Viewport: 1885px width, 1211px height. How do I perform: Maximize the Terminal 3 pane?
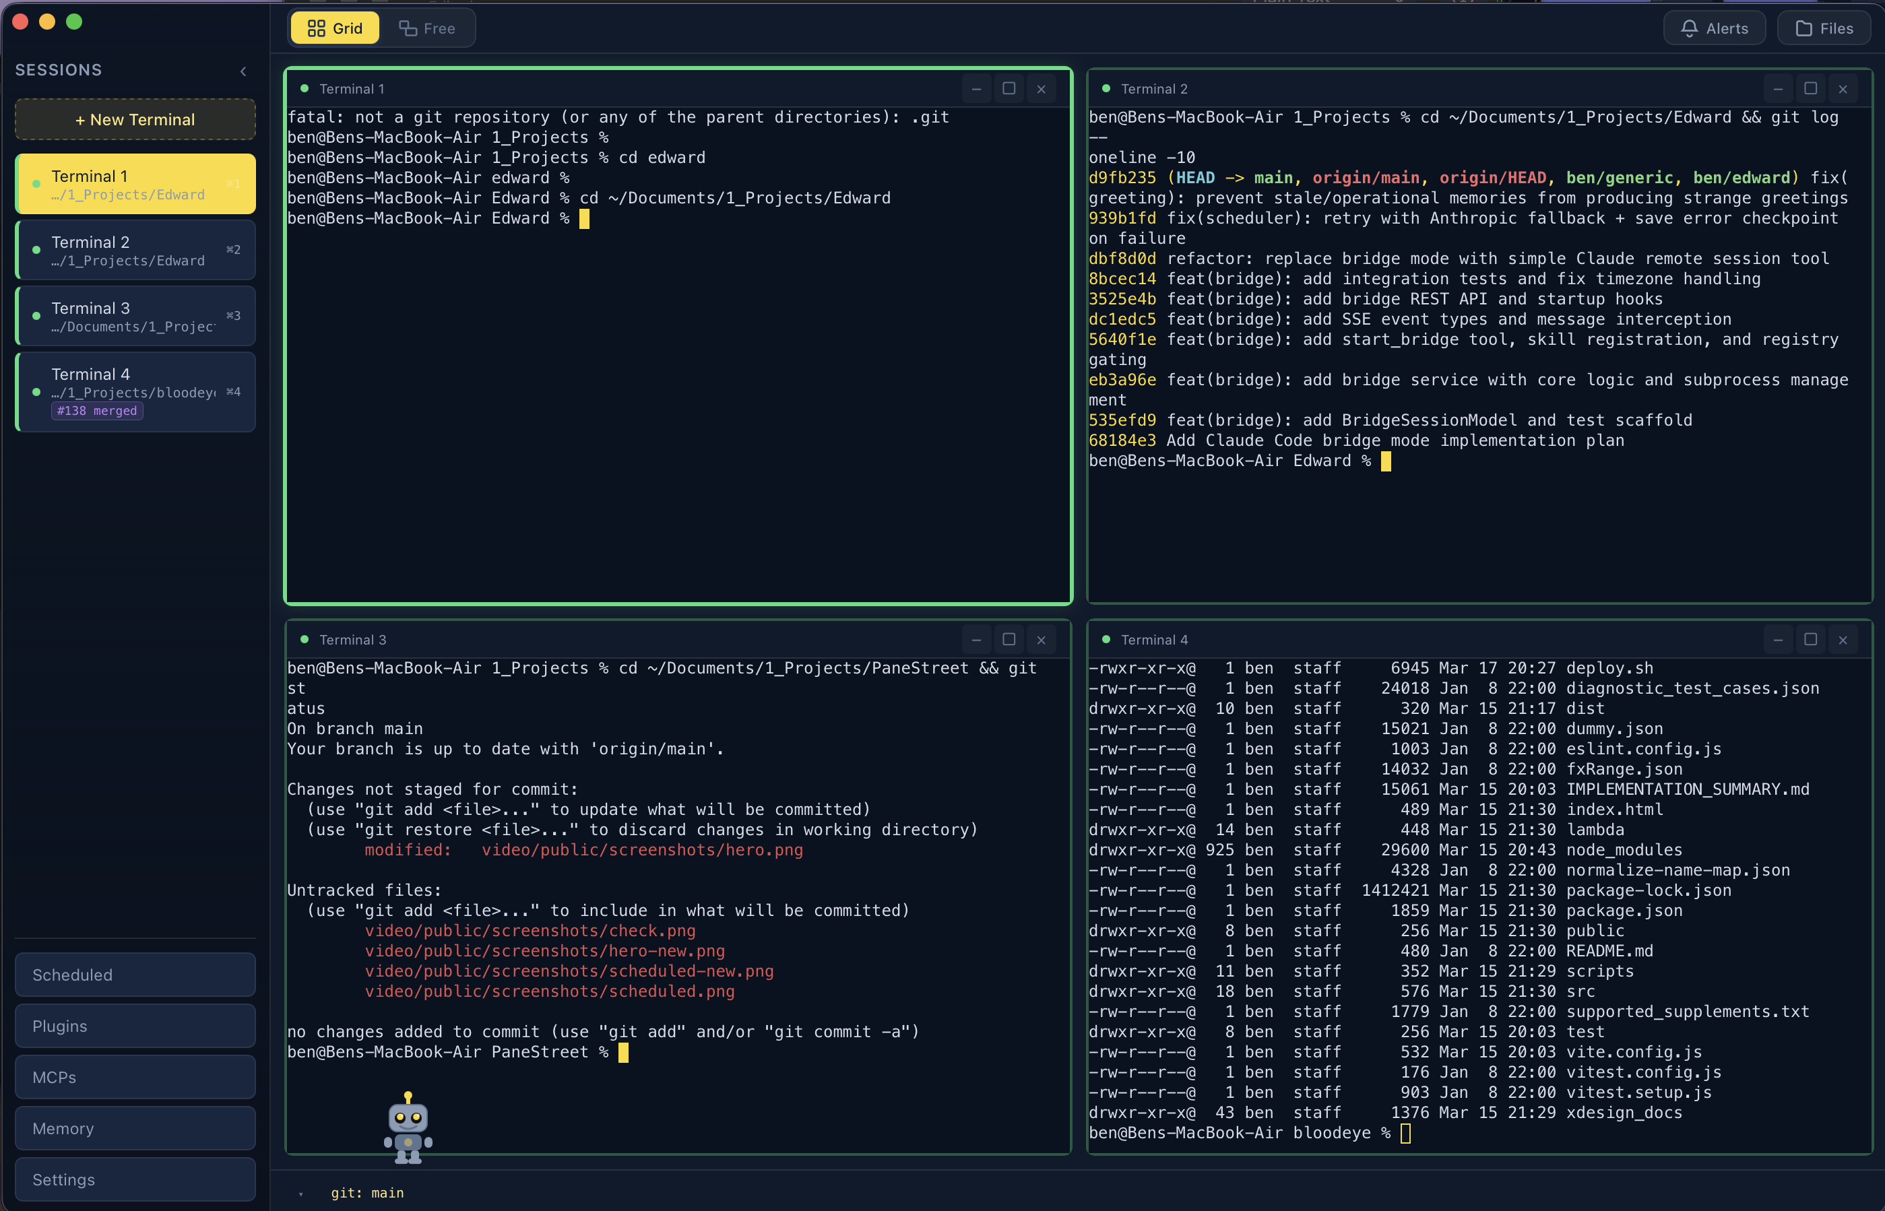tap(1009, 639)
